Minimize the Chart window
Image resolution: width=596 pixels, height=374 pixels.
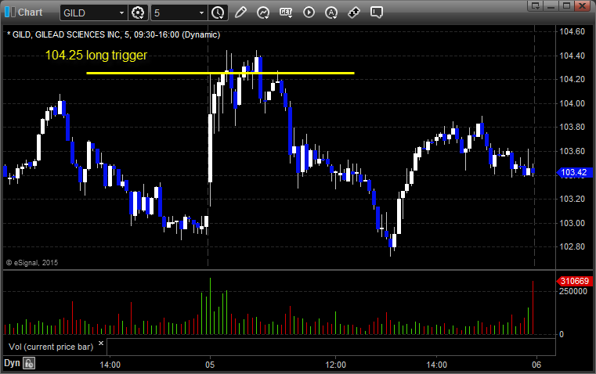pyautogui.click(x=551, y=5)
